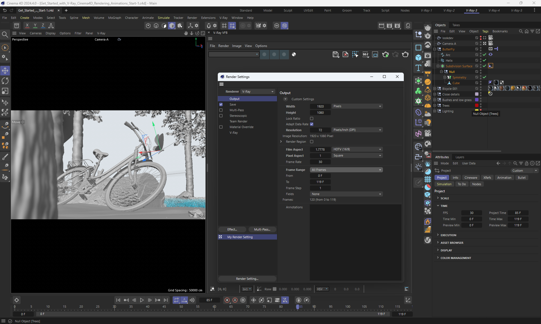Toggle the Lock Ratio checkbox

(312, 119)
